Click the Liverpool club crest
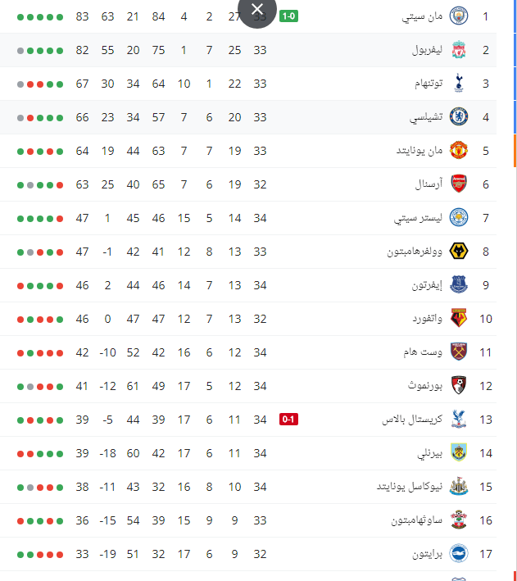Viewport: 517px width, 581px height. (x=459, y=50)
